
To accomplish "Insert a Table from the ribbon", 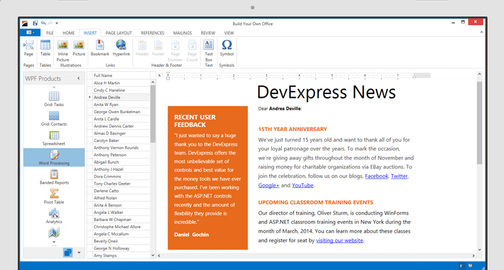I will (45, 48).
